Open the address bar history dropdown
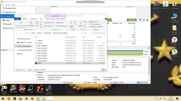 [82, 33]
